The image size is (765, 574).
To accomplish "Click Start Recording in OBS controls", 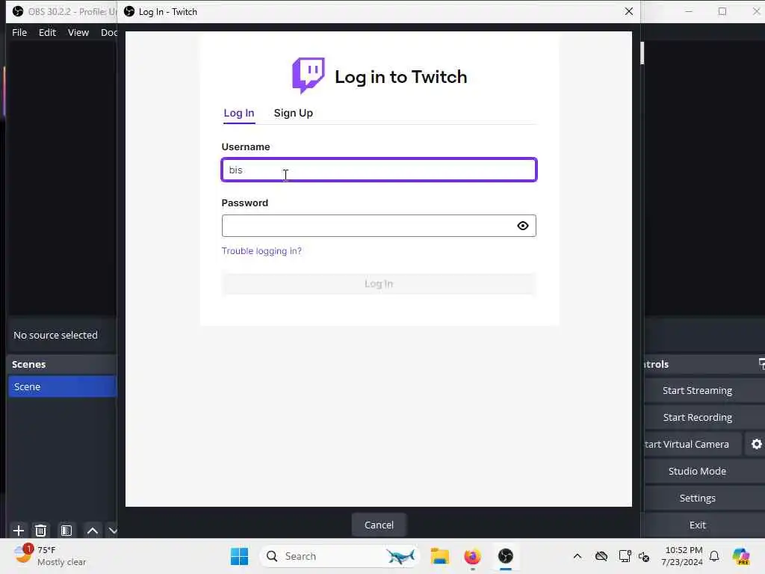I will 697,417.
